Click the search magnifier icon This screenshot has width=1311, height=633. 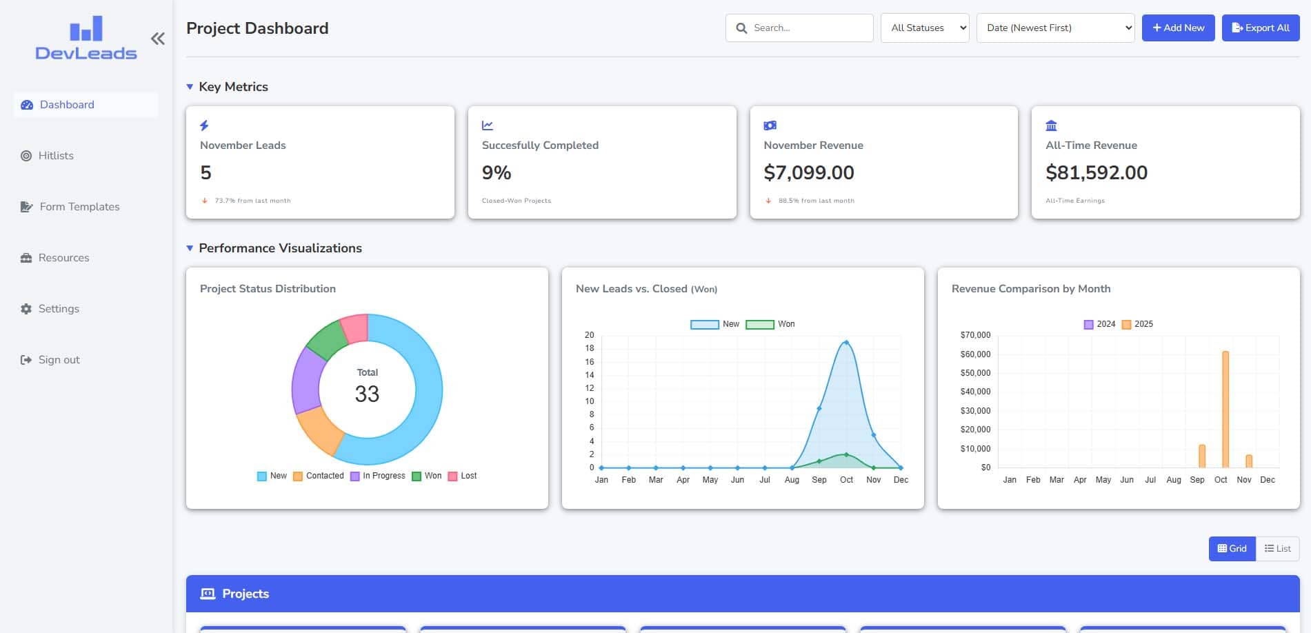tap(741, 28)
